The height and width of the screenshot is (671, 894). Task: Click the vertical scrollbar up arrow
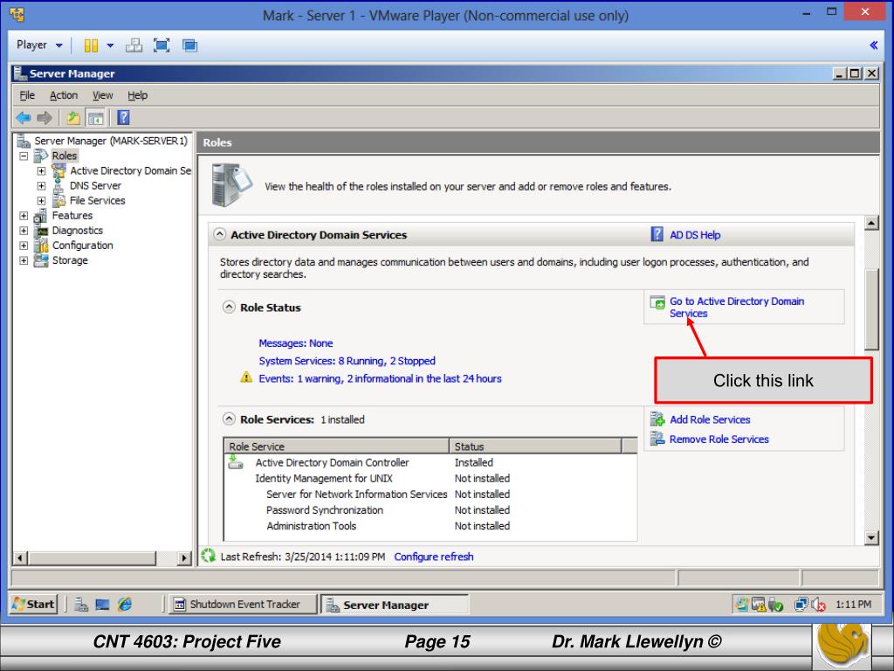click(871, 223)
